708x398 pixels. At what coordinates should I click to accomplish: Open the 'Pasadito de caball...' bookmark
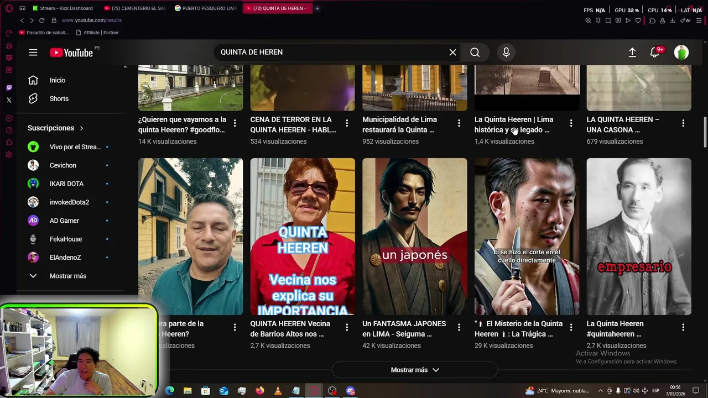[x=44, y=33]
